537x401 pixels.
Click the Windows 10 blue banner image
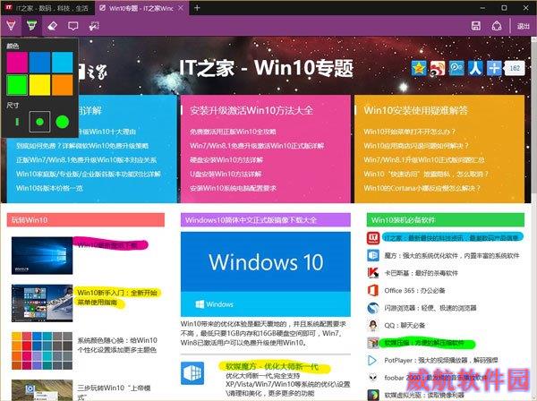(x=266, y=274)
